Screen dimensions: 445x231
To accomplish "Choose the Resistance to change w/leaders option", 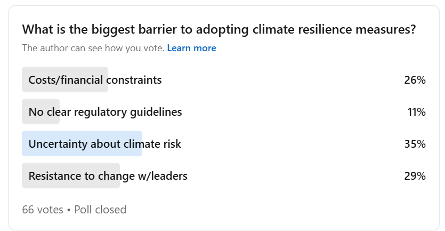I will (108, 176).
